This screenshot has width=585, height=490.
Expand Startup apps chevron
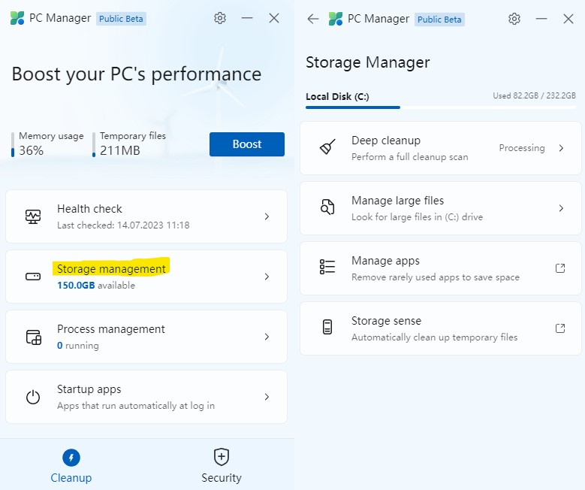[x=267, y=397]
